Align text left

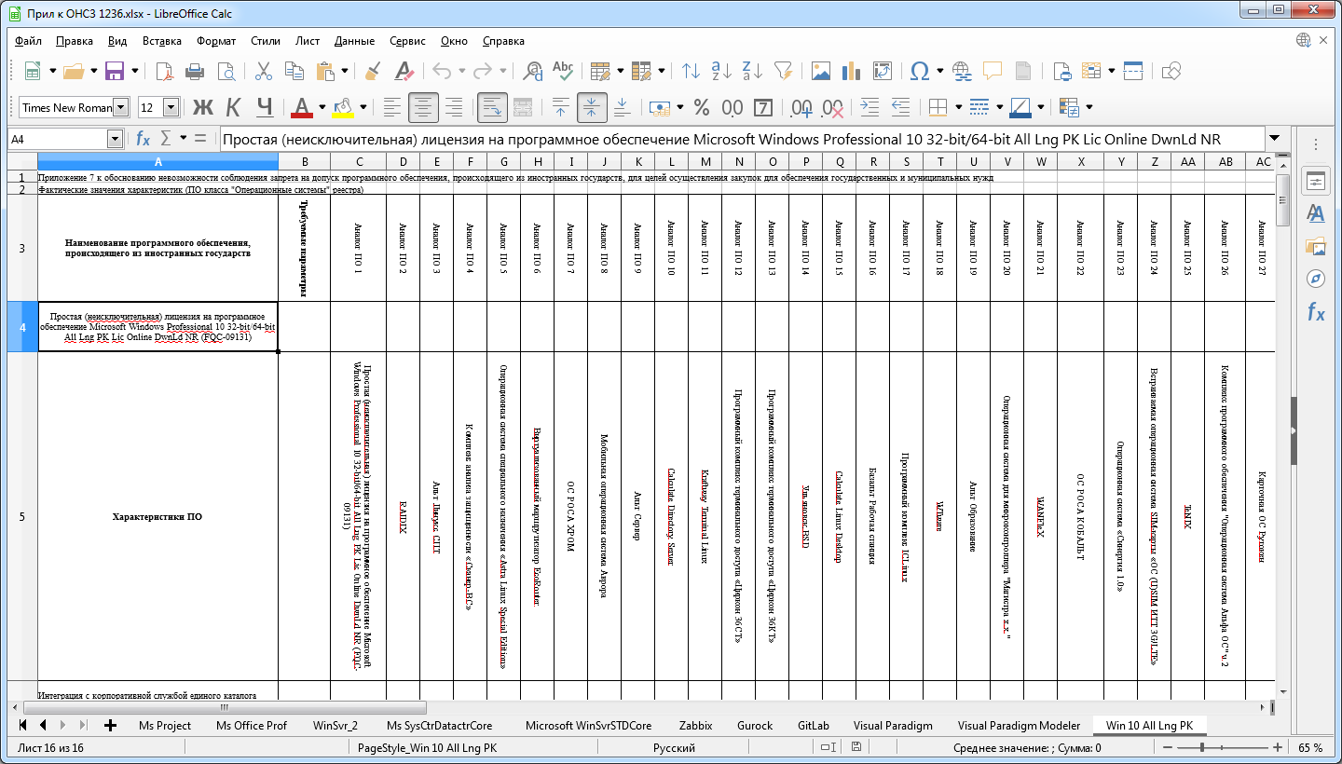click(x=392, y=107)
